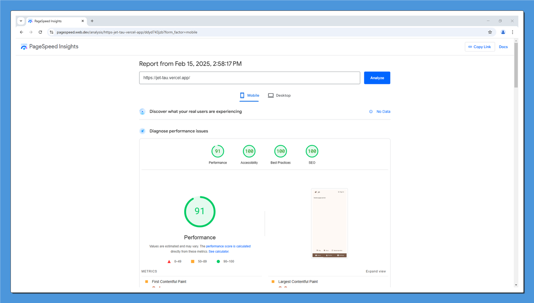Image resolution: width=534 pixels, height=303 pixels.
Task: Open the Docs link
Action: pyautogui.click(x=503, y=47)
